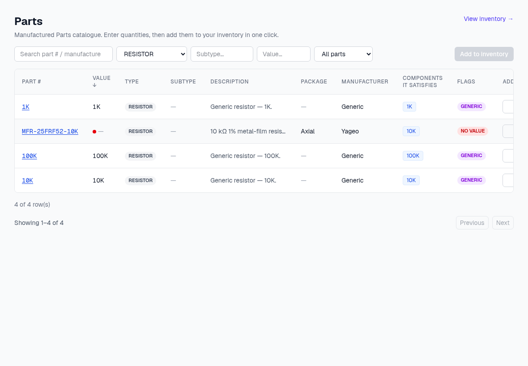Click the sort arrow under VALUE header

(94, 85)
